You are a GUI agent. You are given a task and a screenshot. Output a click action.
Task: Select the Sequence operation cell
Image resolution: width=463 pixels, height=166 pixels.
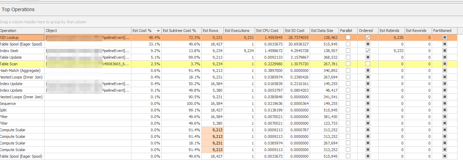click(22, 103)
